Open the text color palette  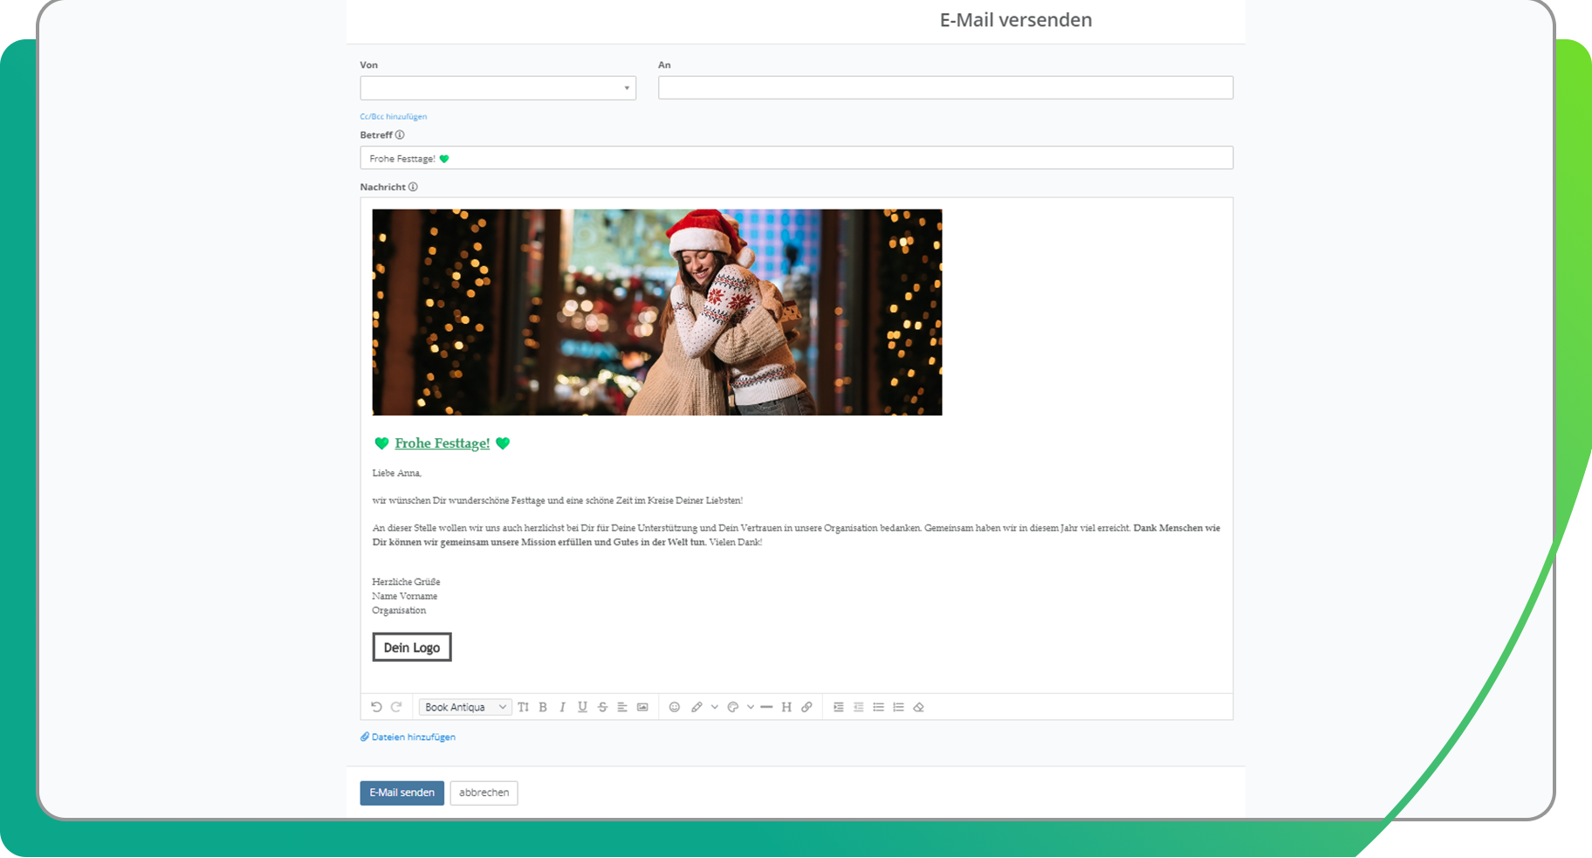[733, 707]
